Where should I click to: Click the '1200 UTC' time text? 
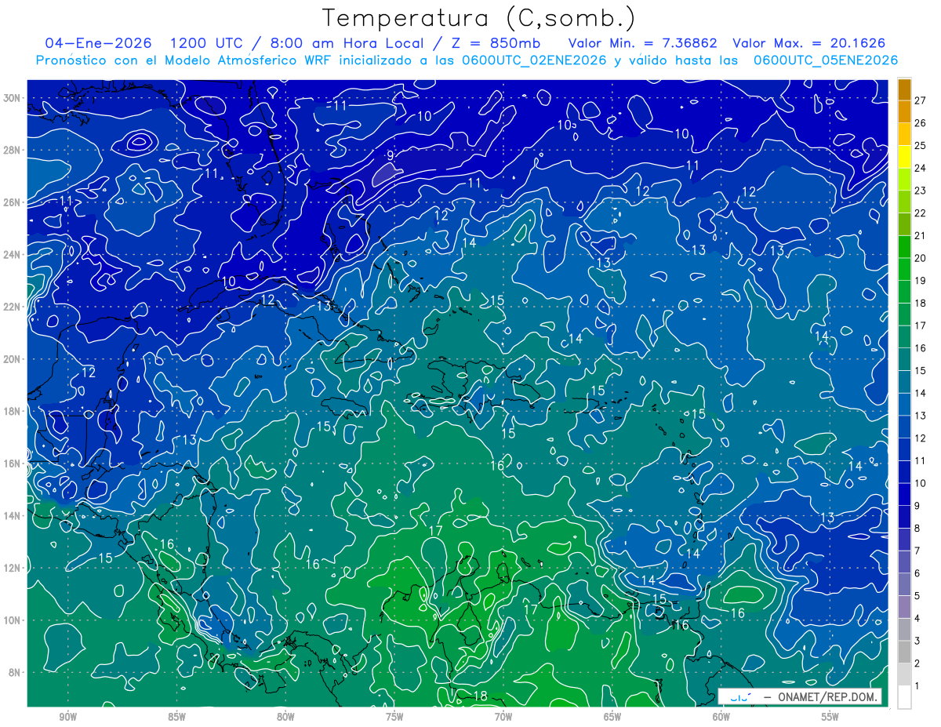(x=207, y=43)
